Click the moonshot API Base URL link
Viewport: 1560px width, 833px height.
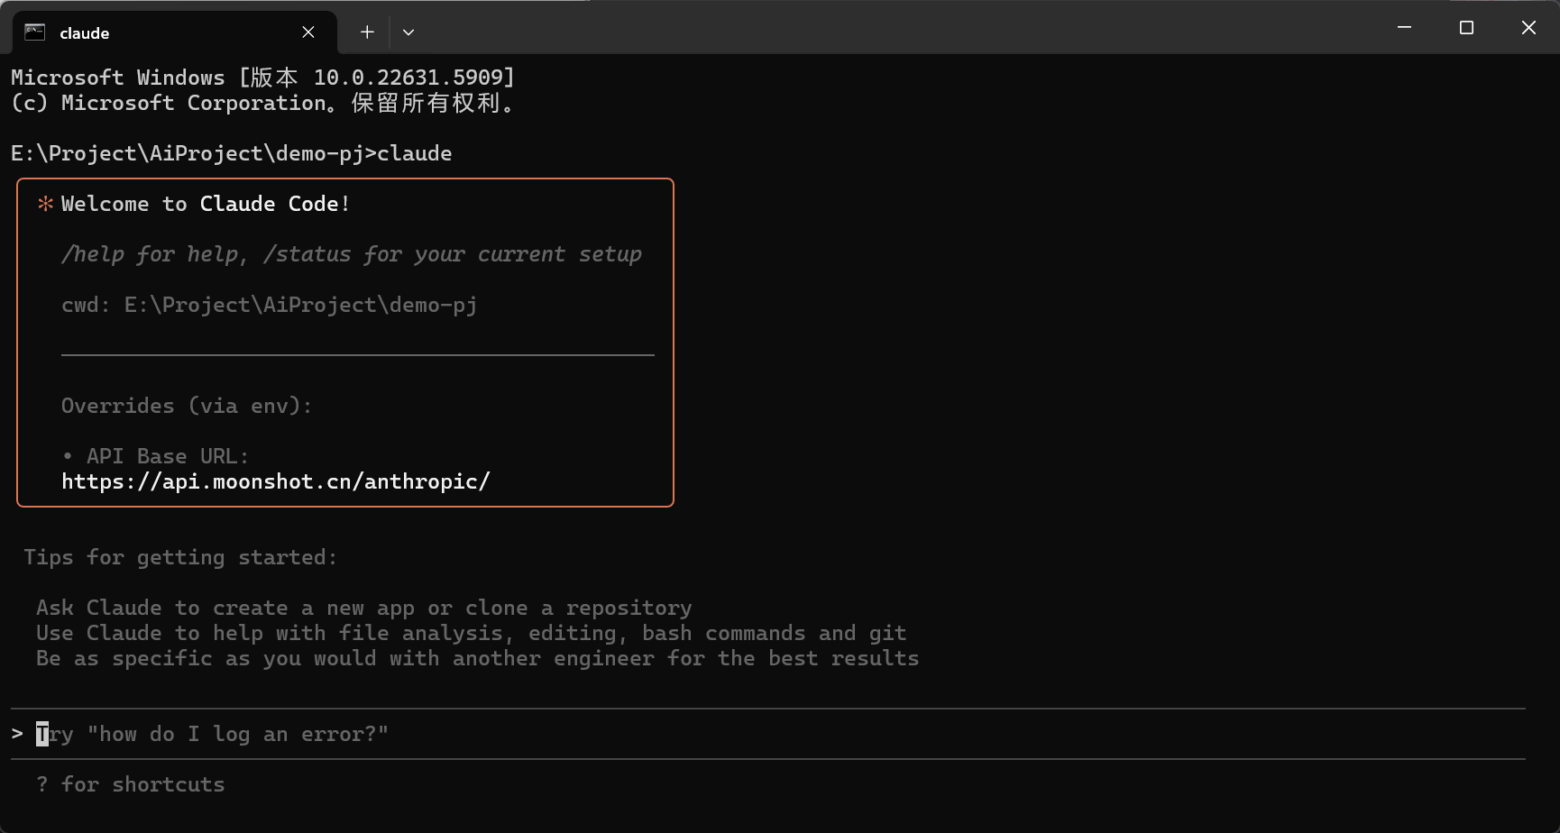(275, 481)
